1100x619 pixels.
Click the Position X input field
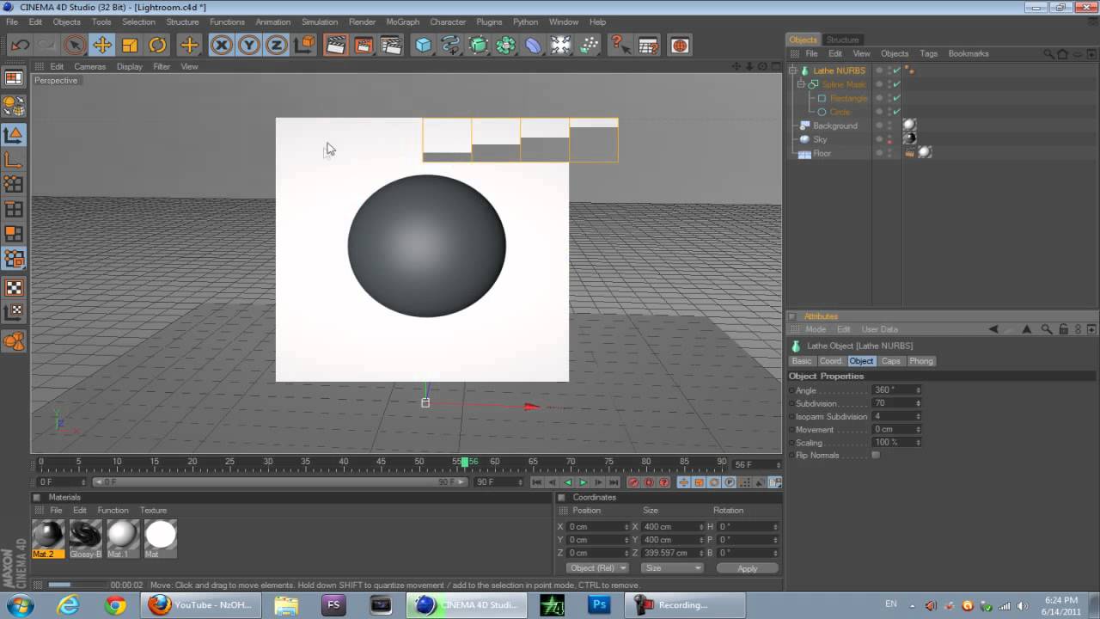click(x=596, y=527)
